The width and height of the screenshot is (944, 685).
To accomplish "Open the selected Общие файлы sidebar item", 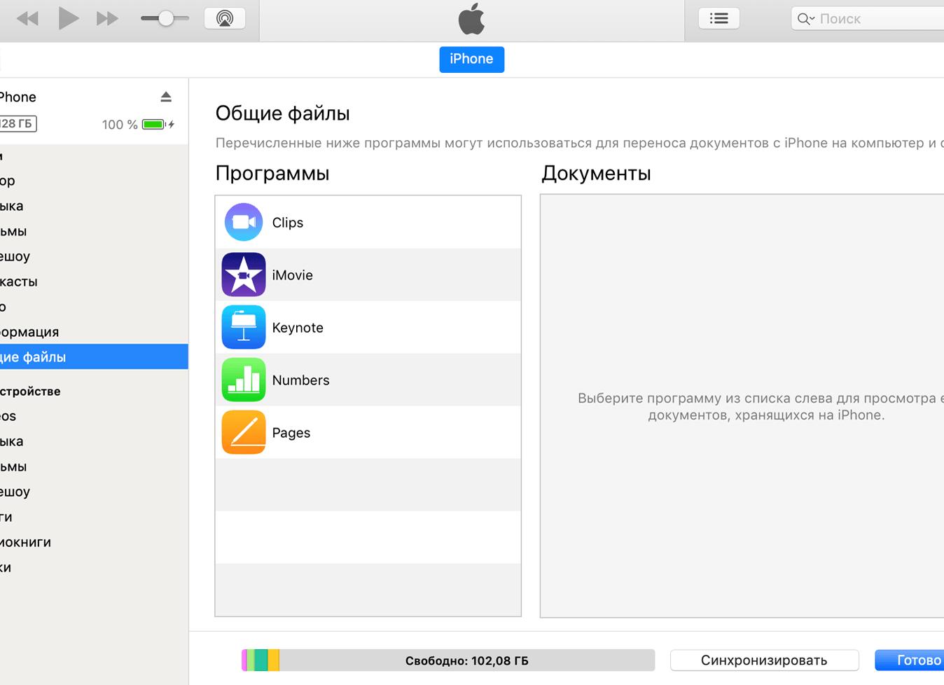I will point(94,357).
